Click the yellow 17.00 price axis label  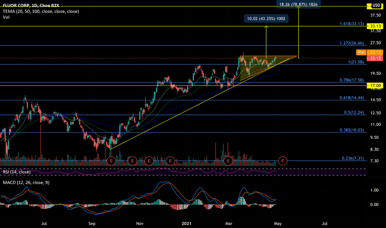[375, 85]
